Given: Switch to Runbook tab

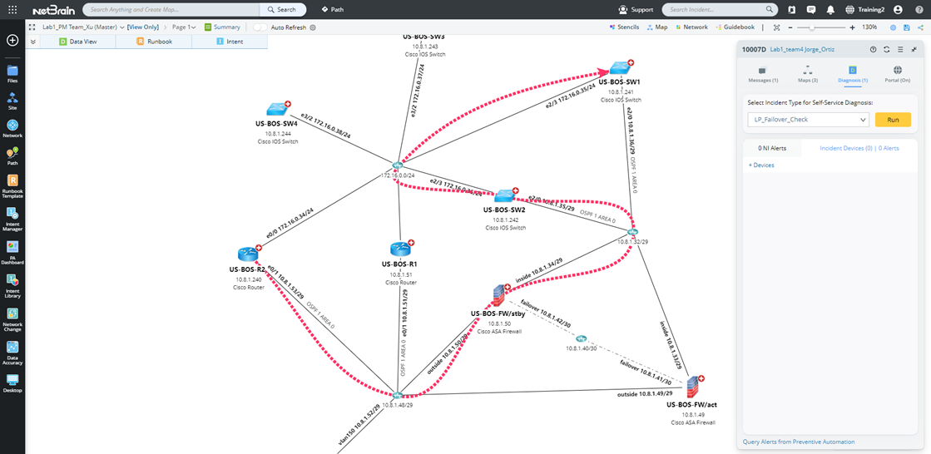Looking at the screenshot, I should pos(154,42).
